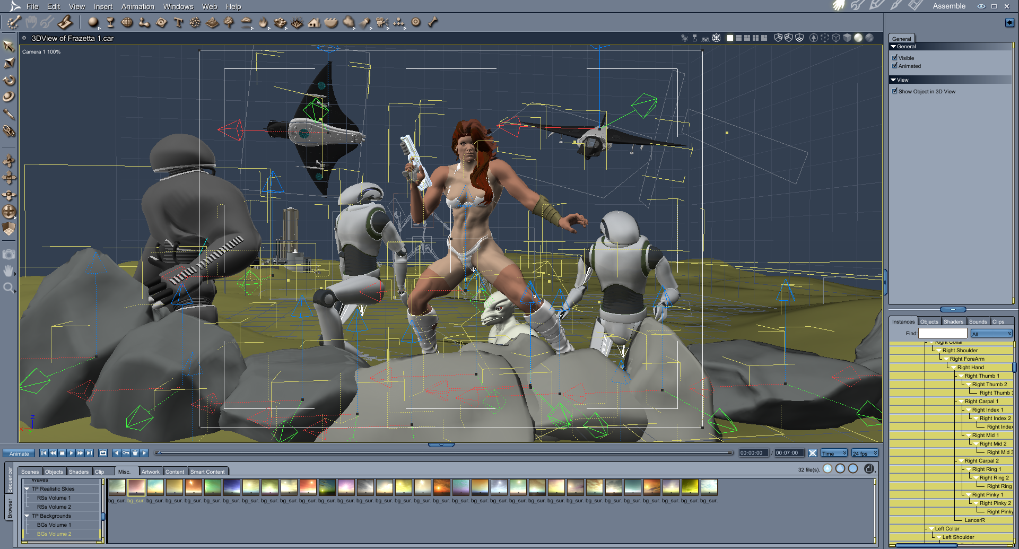Viewport: 1019px width, 549px height.
Task: Disable Show Object in 3D View
Action: click(895, 91)
